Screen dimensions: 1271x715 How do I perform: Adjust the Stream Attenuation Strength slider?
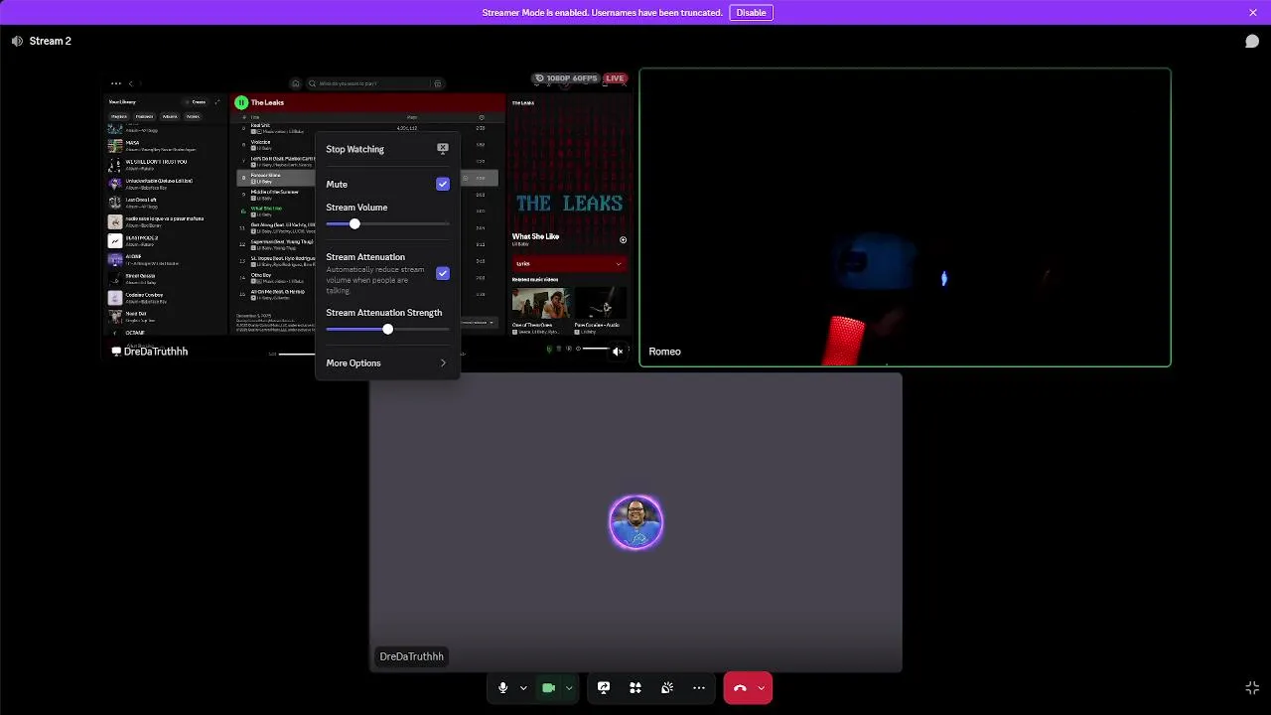(x=387, y=330)
